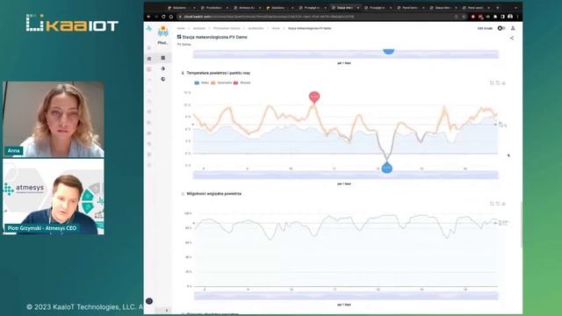Open the browser profile avatar
The height and width of the screenshot is (316, 562).
pos(510,17)
